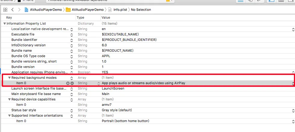Click the AVAudioPlayerDemo project icon in breadcrumb
The width and height of the screenshot is (295, 132).
[x=27, y=10]
